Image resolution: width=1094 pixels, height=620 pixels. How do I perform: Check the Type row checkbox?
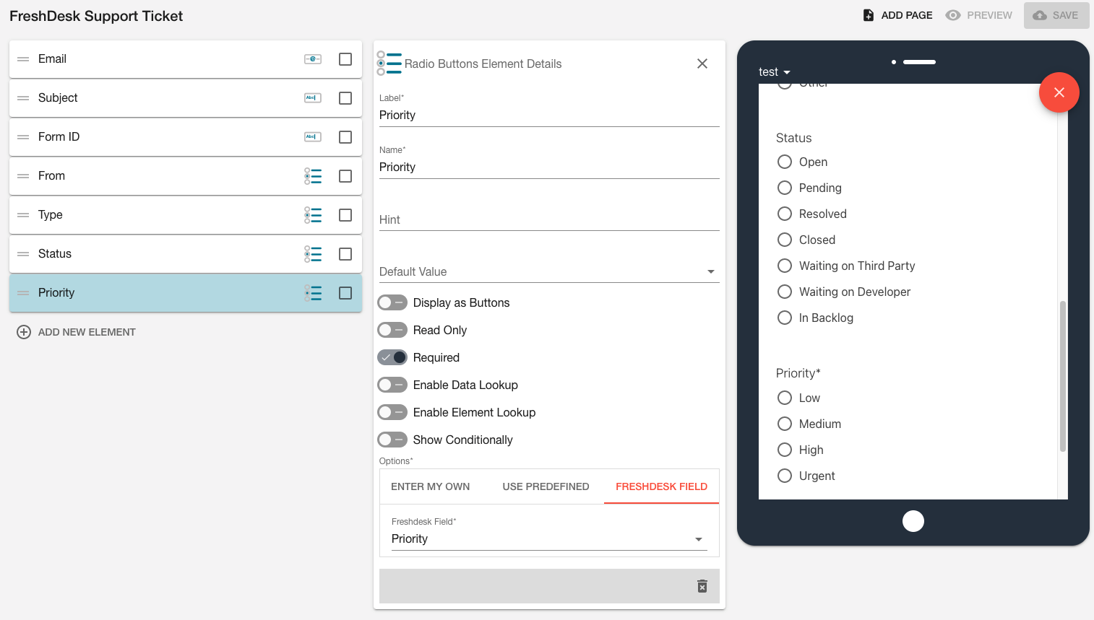pos(345,215)
